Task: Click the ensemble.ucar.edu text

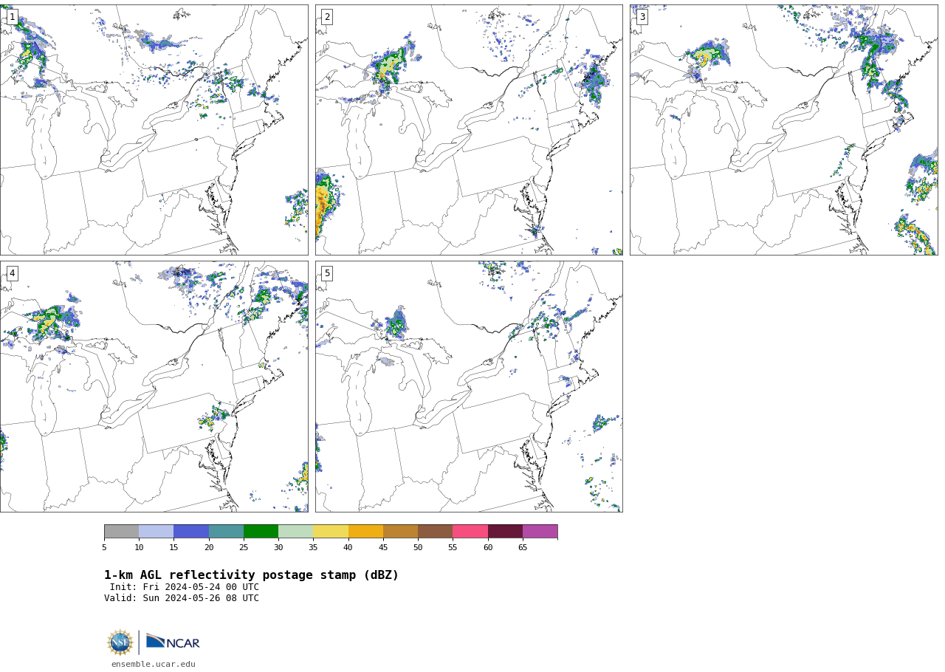Action: pos(154,665)
